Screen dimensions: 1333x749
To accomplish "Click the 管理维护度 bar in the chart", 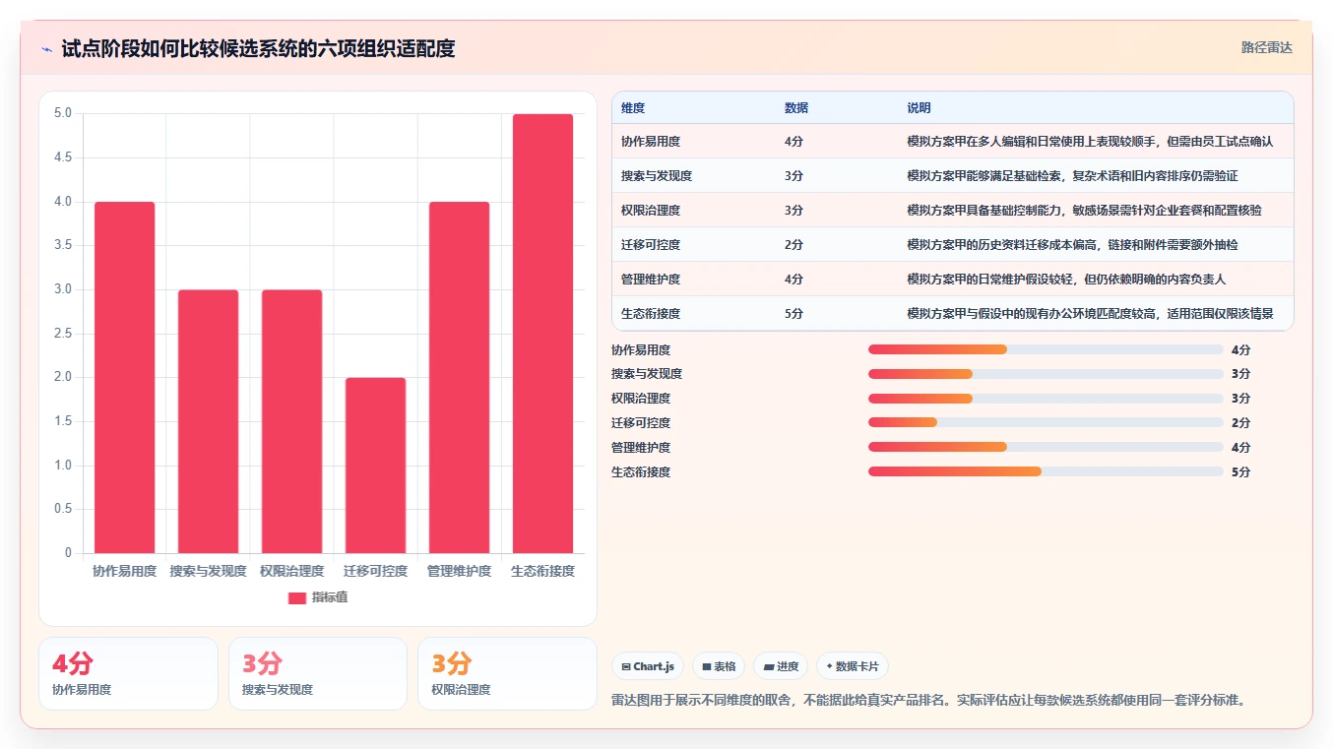I will (x=459, y=377).
